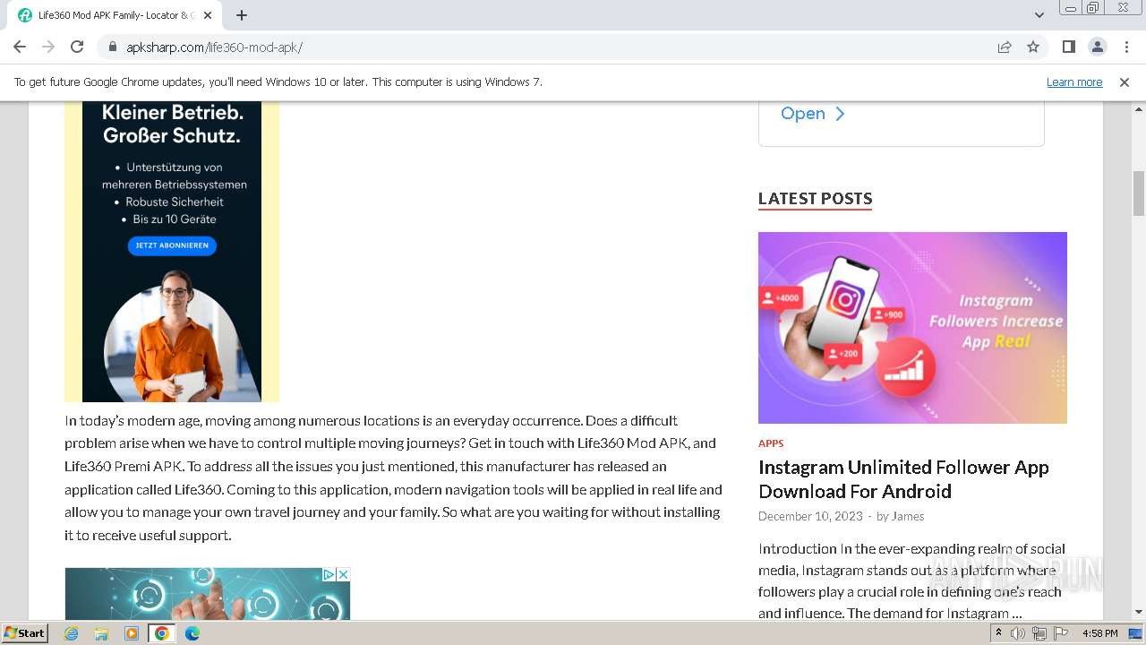Open Chrome three-dot menu
This screenshot has width=1146, height=645.
(1125, 47)
